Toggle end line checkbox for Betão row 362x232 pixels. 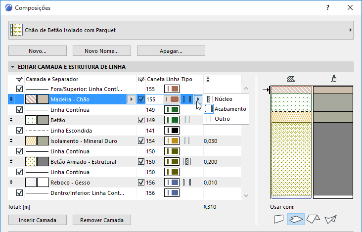click(141, 120)
